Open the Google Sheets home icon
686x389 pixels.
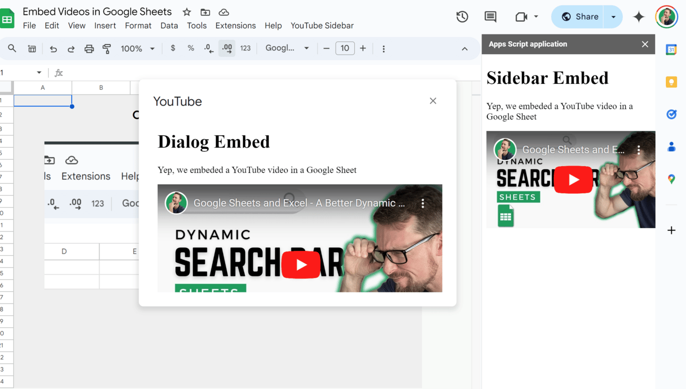(x=7, y=19)
